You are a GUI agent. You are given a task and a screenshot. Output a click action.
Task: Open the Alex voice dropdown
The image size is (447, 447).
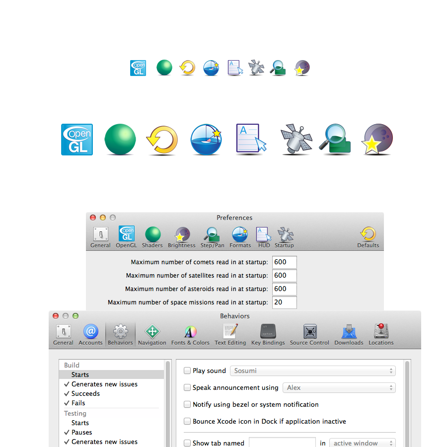pos(339,387)
